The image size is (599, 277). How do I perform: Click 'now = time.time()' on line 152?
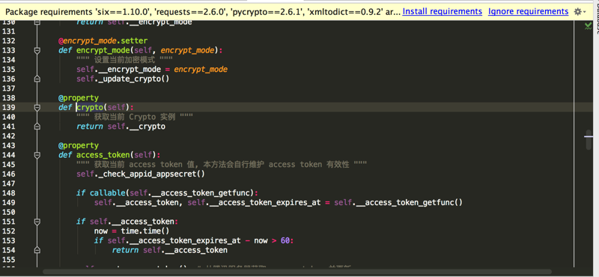point(132,231)
